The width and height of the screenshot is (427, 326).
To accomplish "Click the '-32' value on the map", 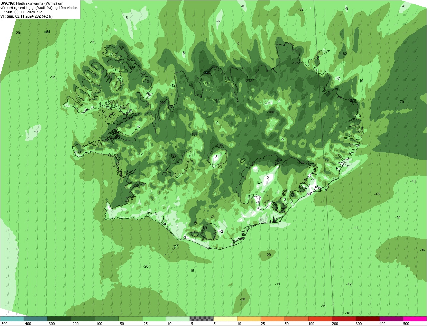I will coord(301,9).
